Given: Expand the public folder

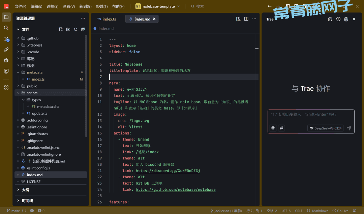Looking at the screenshot, I should coord(18,86).
